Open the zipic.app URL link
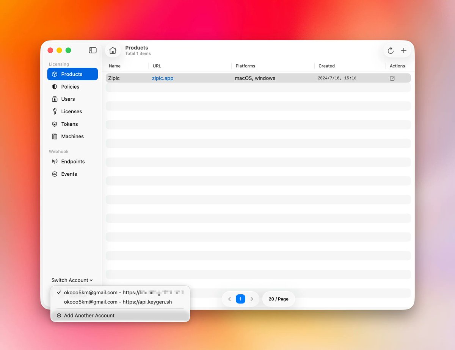 (163, 78)
